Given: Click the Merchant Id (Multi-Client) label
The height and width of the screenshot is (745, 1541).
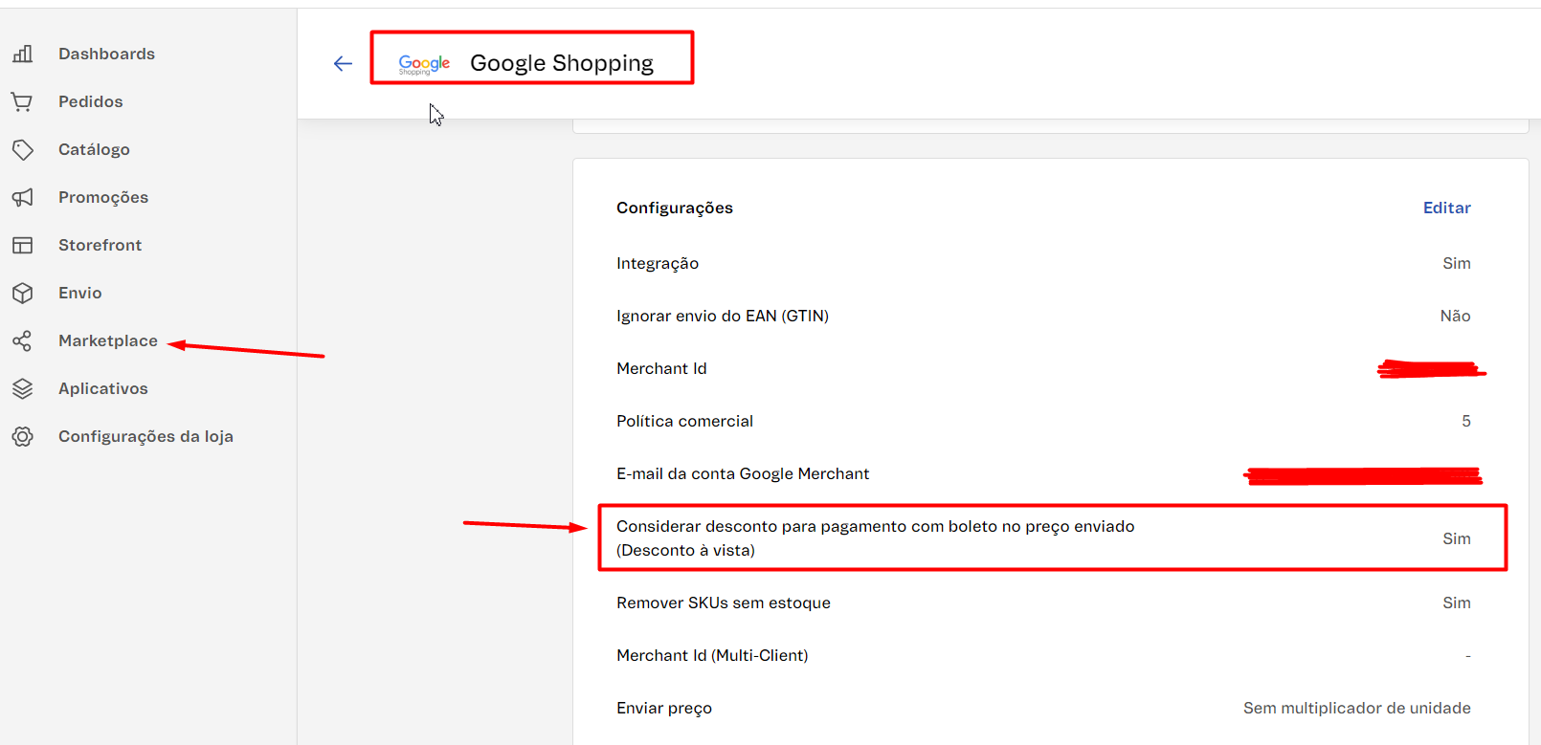Looking at the screenshot, I should pos(712,655).
